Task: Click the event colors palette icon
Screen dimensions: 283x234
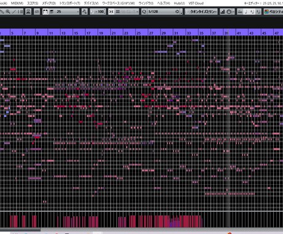Action: pos(266,12)
